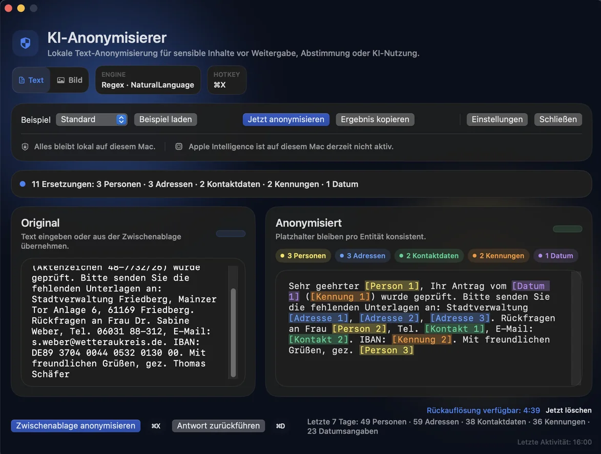601x454 pixels.
Task: Switch to the Bild tab
Action: click(x=70, y=80)
